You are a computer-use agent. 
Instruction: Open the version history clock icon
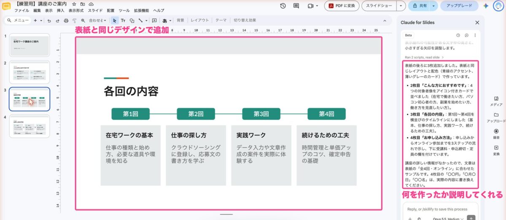283,6
